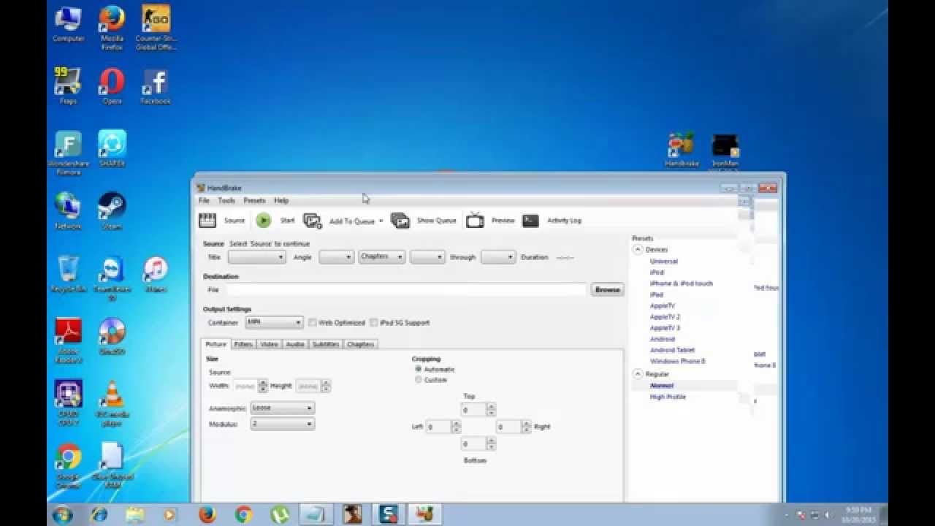Open the Container dropdown

(274, 322)
